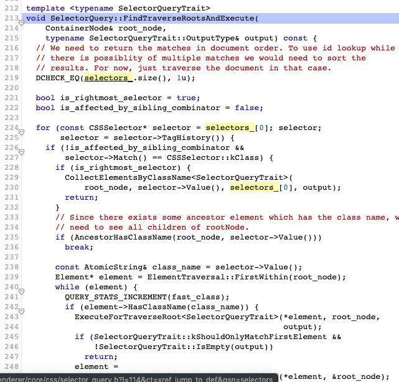Collapse the if block fold at line 226
This screenshot has width=399, height=382.
coord(21,149)
